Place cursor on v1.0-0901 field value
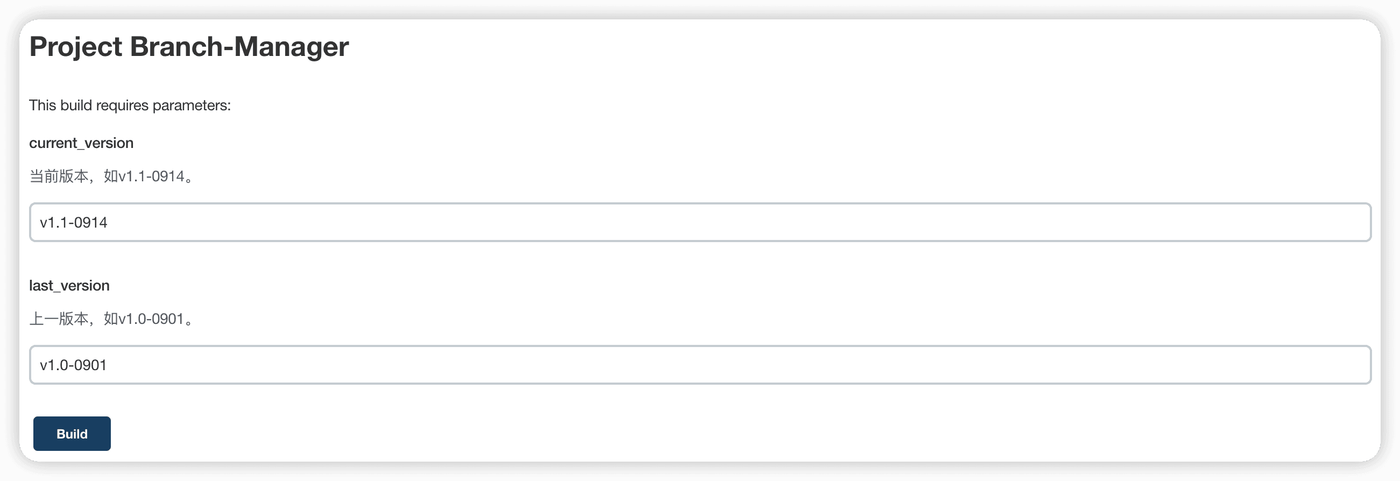Viewport: 1400px width, 481px height. pos(73,365)
